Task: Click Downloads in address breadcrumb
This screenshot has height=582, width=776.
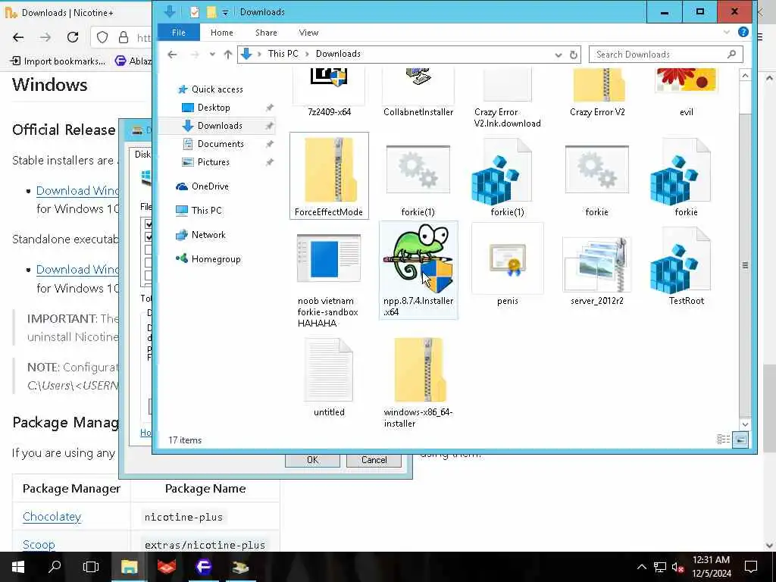Action: 338,54
